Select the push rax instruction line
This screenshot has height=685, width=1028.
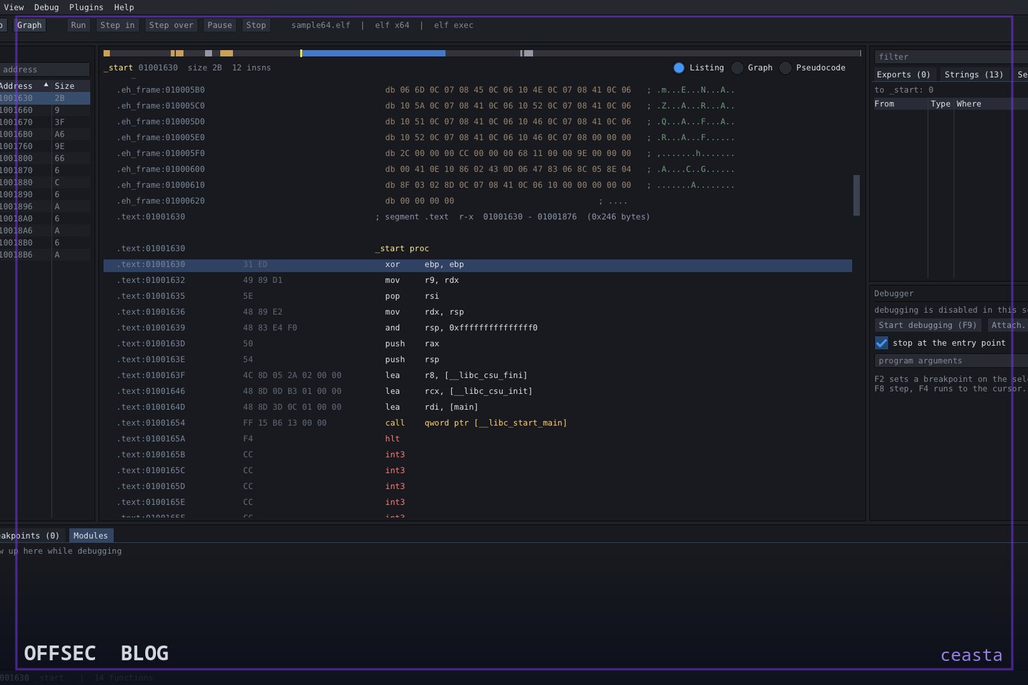pyautogui.click(x=477, y=344)
